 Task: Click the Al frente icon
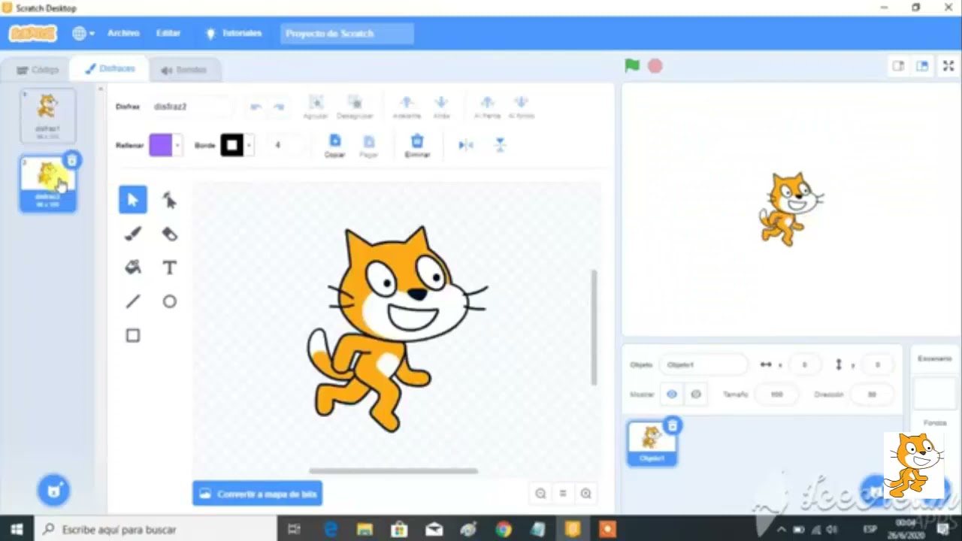pyautogui.click(x=487, y=102)
